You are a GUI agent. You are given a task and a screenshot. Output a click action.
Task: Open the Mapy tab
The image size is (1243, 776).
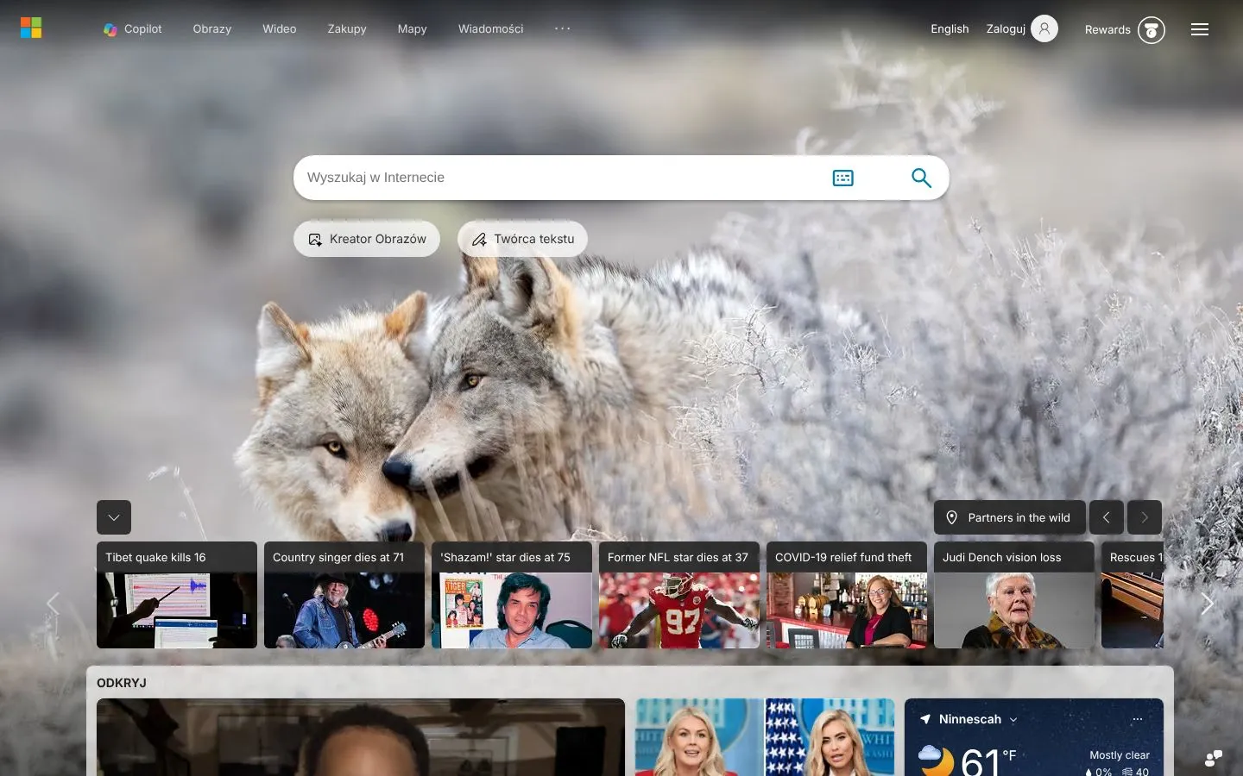[413, 28]
